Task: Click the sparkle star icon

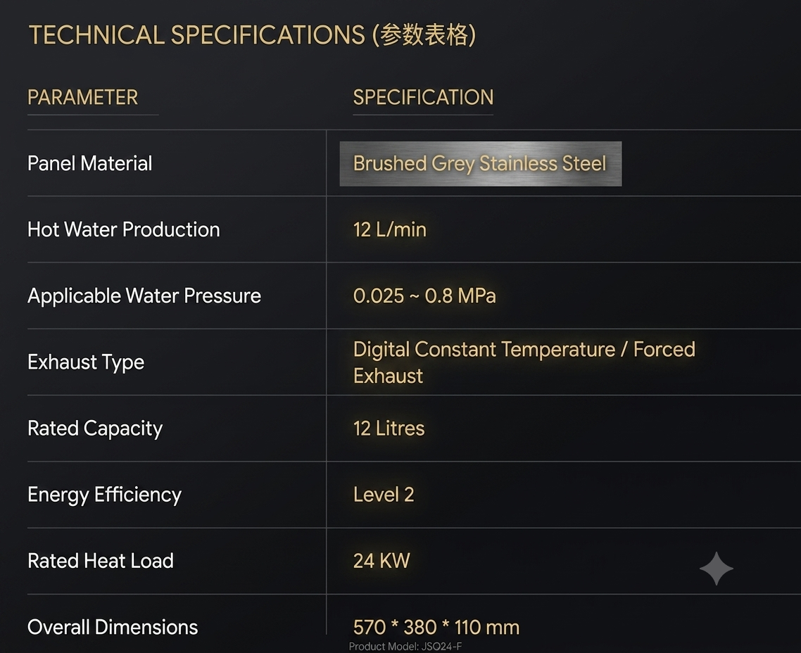Action: pyautogui.click(x=717, y=569)
